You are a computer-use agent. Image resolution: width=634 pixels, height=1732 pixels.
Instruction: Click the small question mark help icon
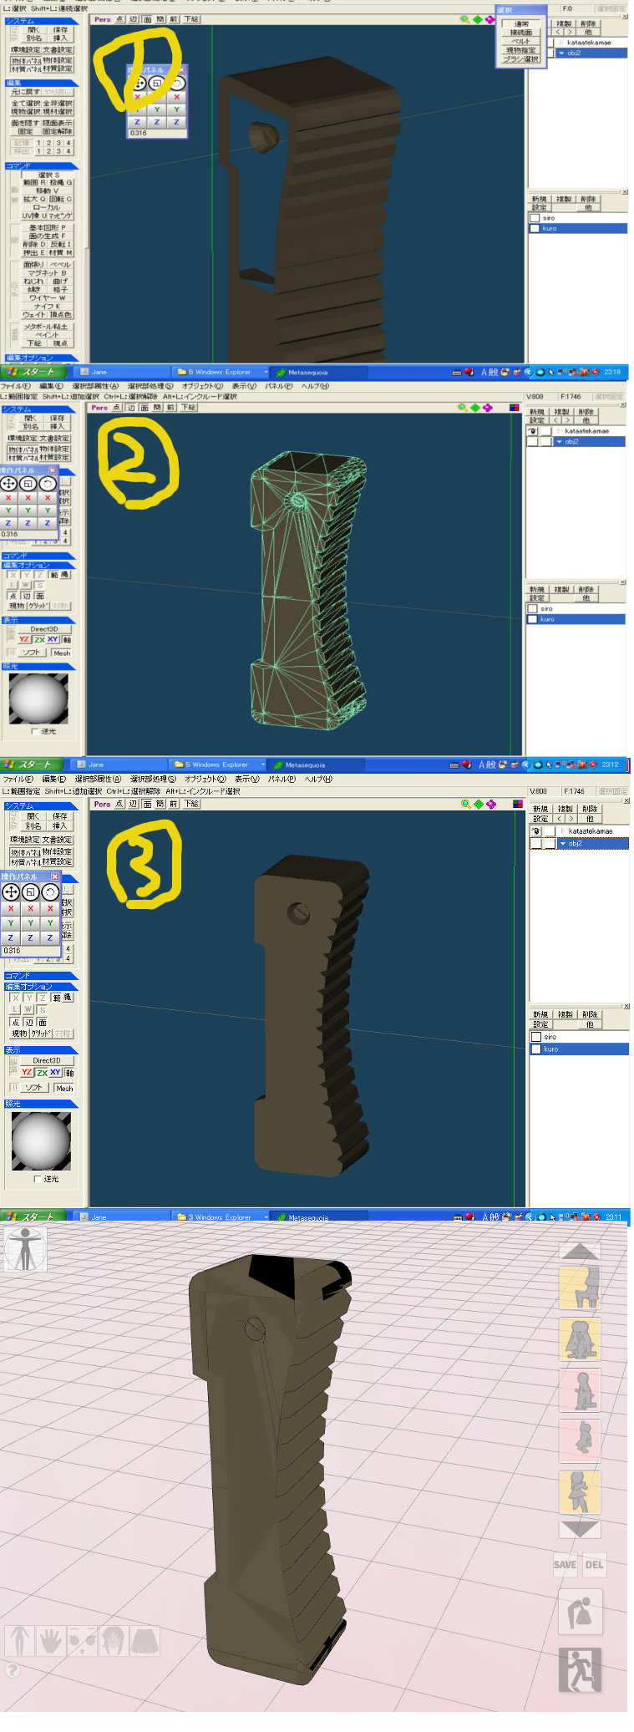pos(13,1670)
